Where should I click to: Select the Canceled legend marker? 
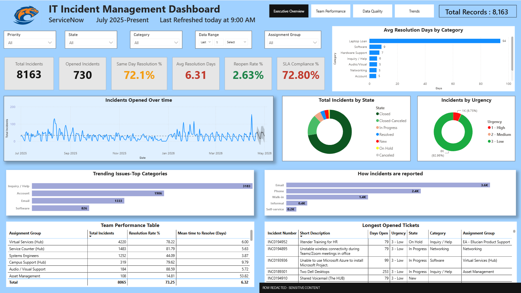(x=378, y=155)
